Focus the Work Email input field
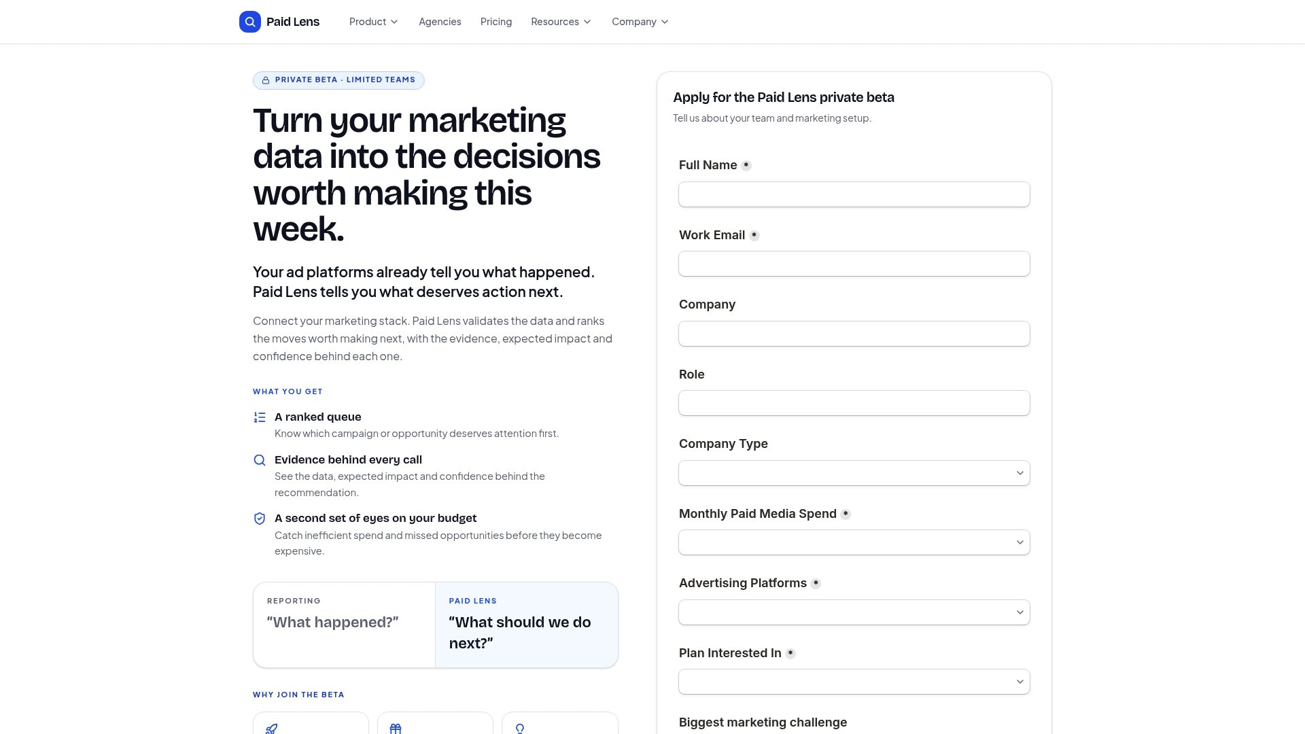The width and height of the screenshot is (1305, 734). click(x=854, y=264)
